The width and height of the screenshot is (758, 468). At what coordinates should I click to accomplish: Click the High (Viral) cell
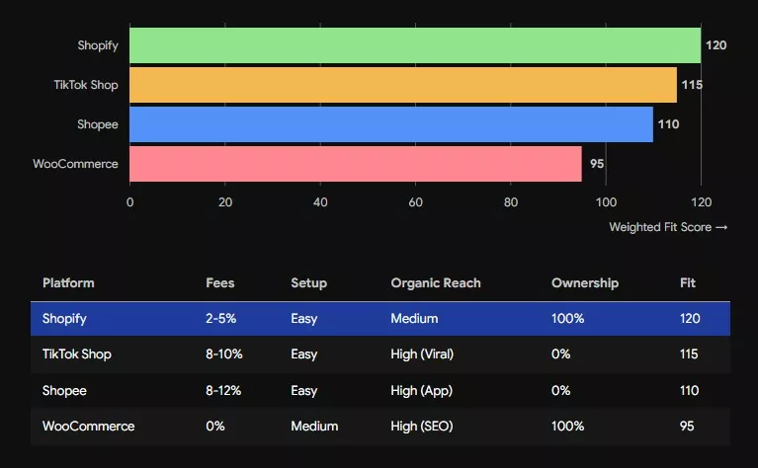422,354
